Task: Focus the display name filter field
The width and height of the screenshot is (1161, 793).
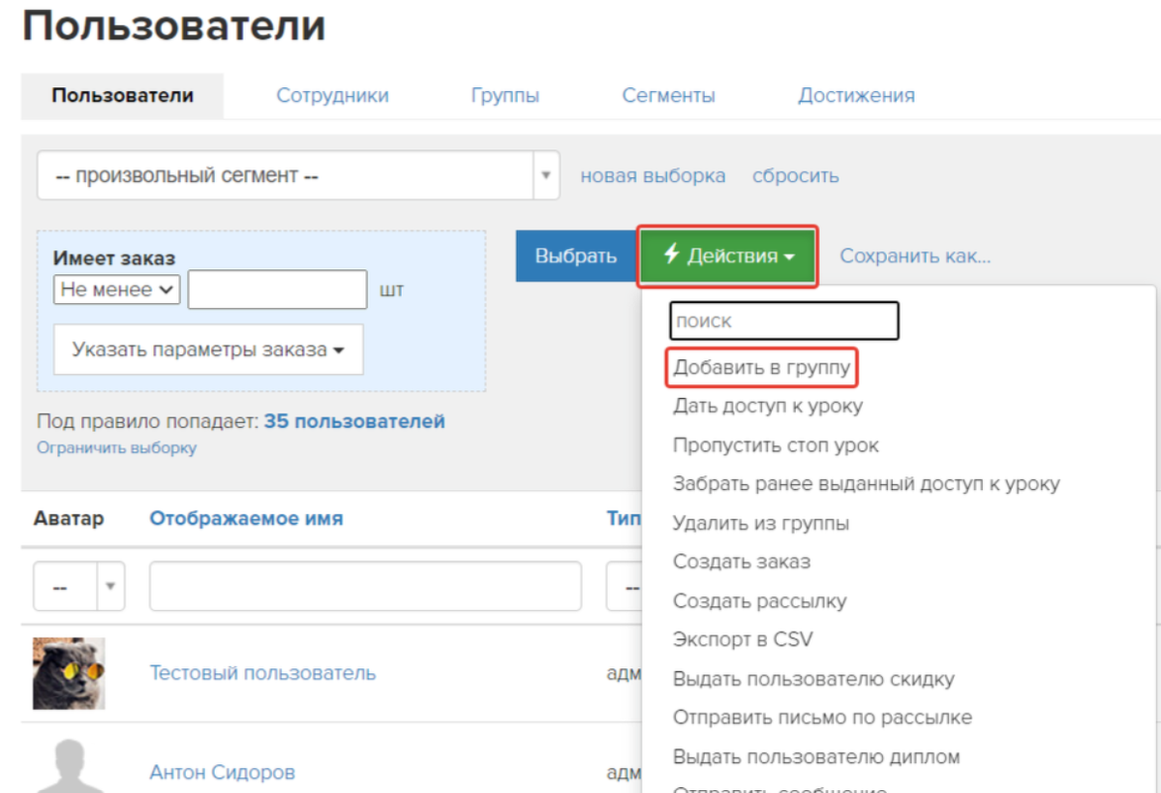Action: [365, 587]
